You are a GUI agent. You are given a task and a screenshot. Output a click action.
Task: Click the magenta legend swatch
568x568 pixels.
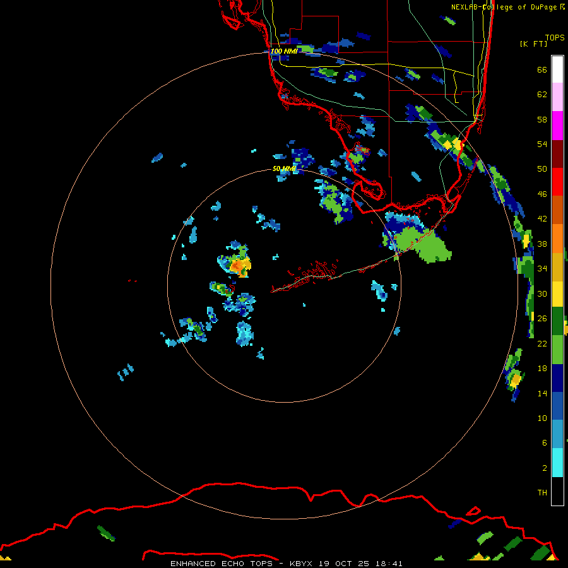point(557,126)
